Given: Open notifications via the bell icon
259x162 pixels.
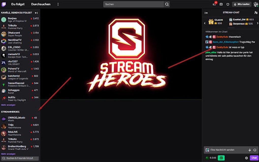Looking at the screenshot, I should (215, 4).
